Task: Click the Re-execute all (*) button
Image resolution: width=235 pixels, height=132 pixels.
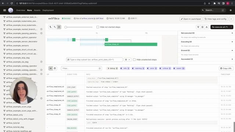Action: (x=220, y=27)
